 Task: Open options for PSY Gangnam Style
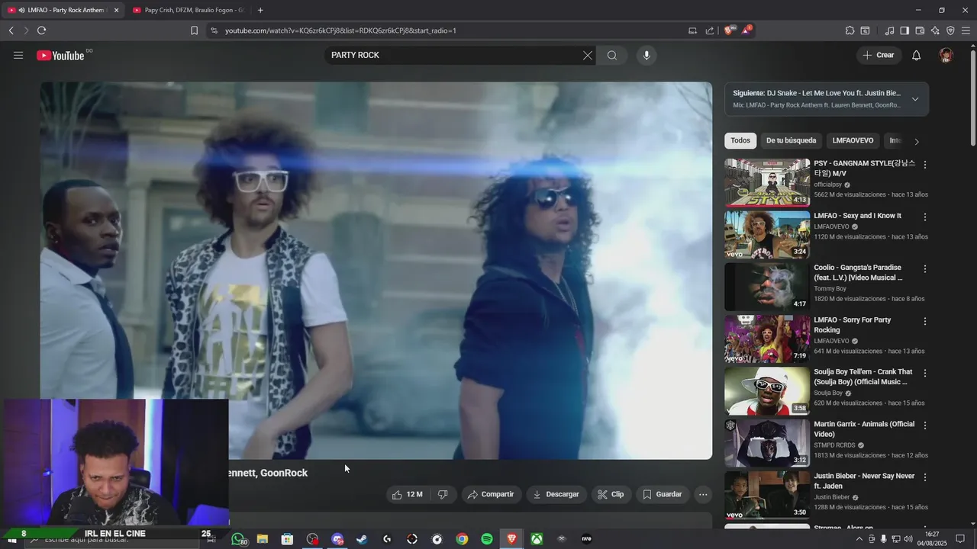click(x=925, y=165)
